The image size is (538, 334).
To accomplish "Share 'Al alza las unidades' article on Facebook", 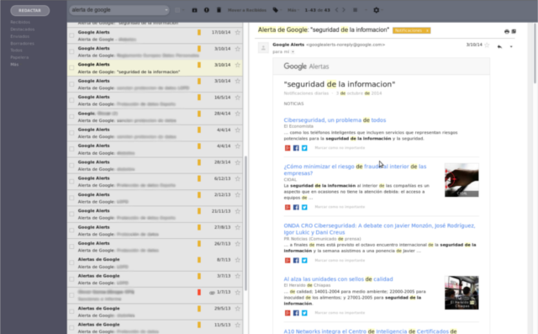I will coord(296,313).
